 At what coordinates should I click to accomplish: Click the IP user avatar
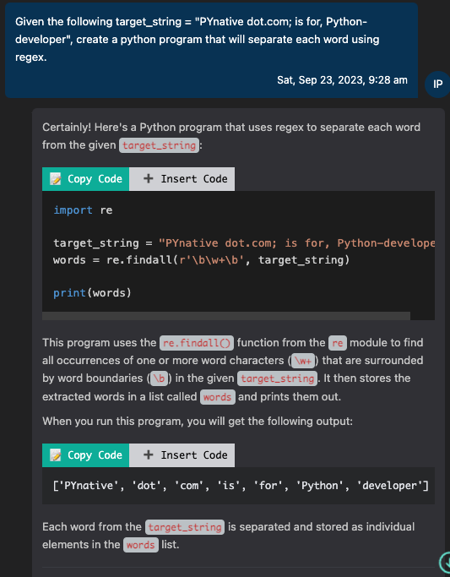[x=438, y=84]
